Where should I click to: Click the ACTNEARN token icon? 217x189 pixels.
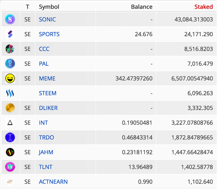tap(10, 182)
